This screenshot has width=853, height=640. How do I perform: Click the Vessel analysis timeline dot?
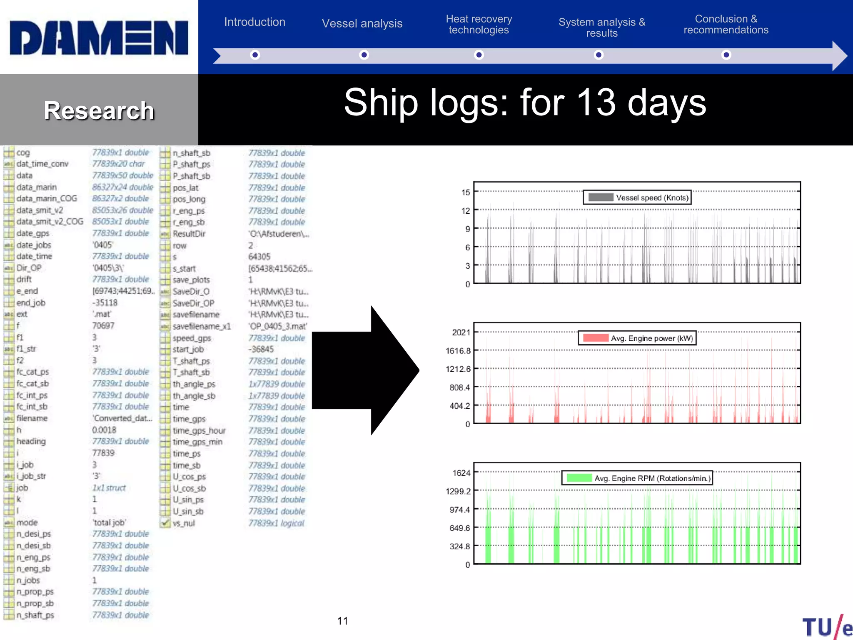coord(364,55)
